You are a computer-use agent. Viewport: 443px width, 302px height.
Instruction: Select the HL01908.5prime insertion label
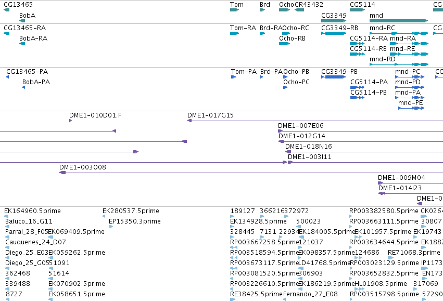point(381,284)
